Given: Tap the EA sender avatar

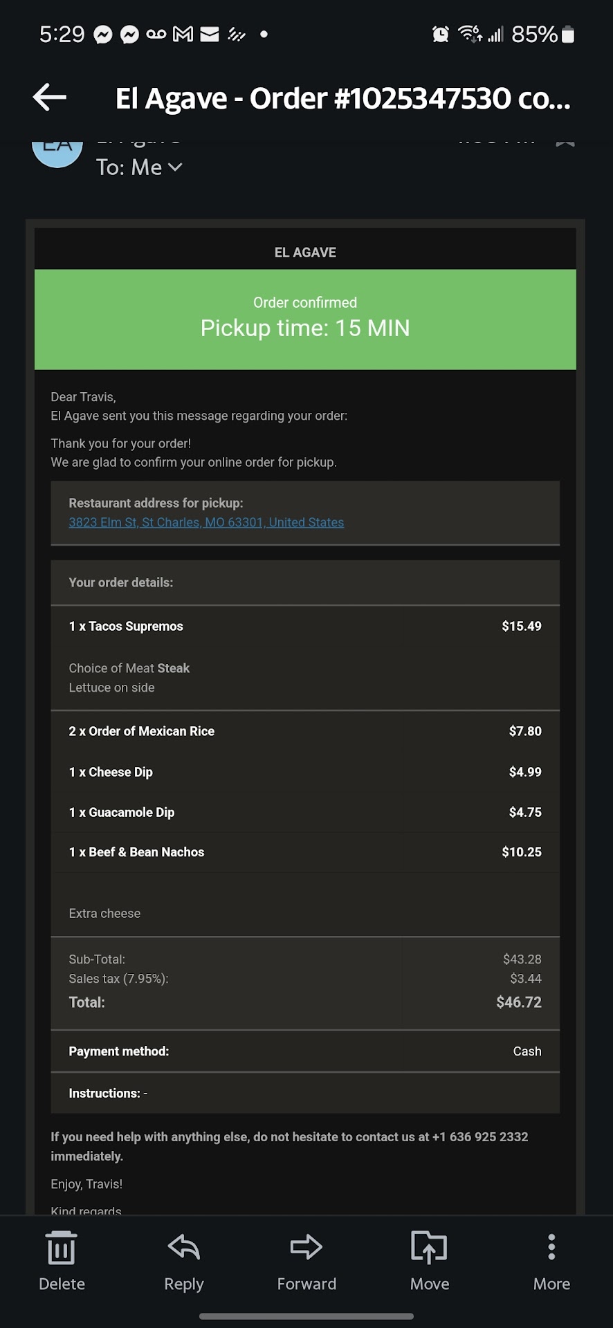Looking at the screenshot, I should pyautogui.click(x=57, y=151).
